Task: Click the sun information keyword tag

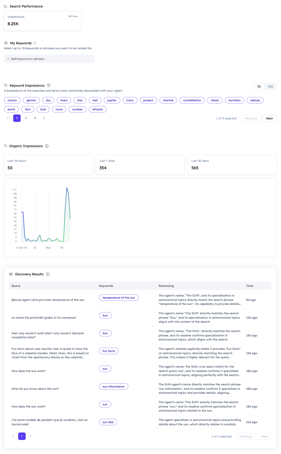Action: click(114, 387)
